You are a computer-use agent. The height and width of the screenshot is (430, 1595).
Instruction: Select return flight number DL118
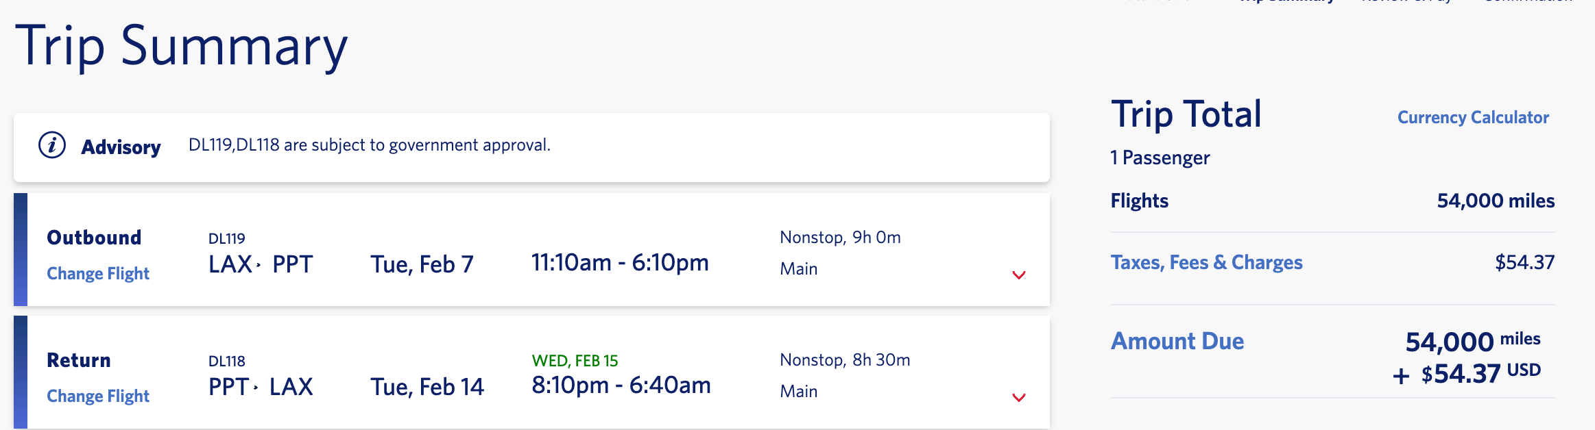click(227, 362)
